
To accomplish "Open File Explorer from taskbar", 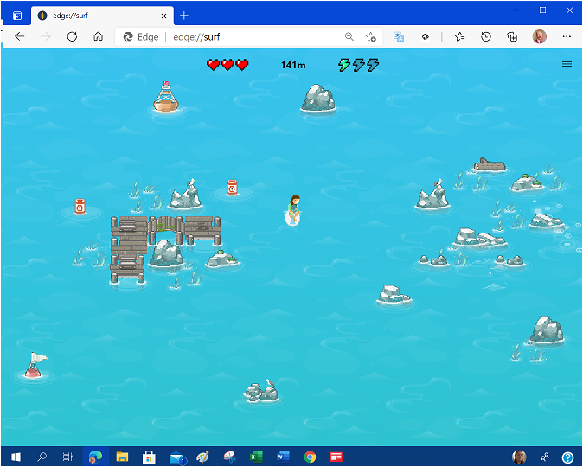I will click(x=122, y=457).
